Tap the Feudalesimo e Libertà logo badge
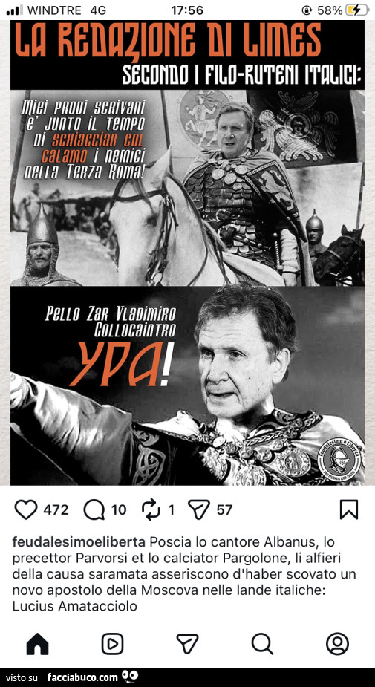 tap(339, 458)
